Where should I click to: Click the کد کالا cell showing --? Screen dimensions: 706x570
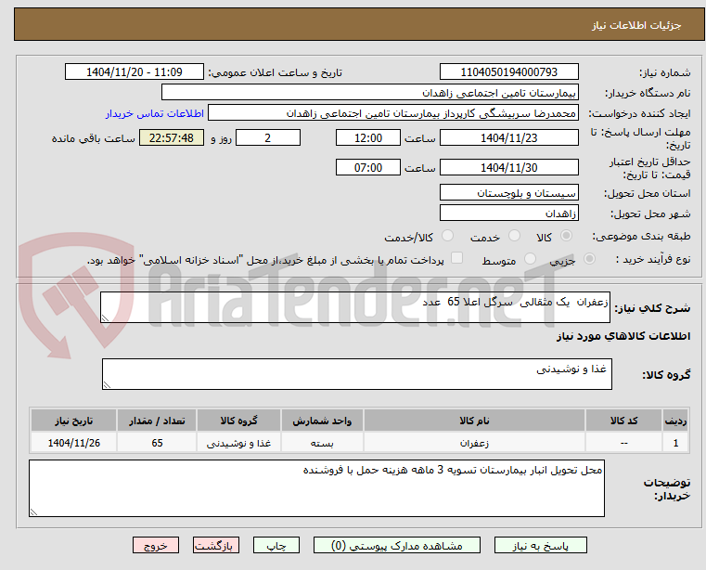point(623,443)
